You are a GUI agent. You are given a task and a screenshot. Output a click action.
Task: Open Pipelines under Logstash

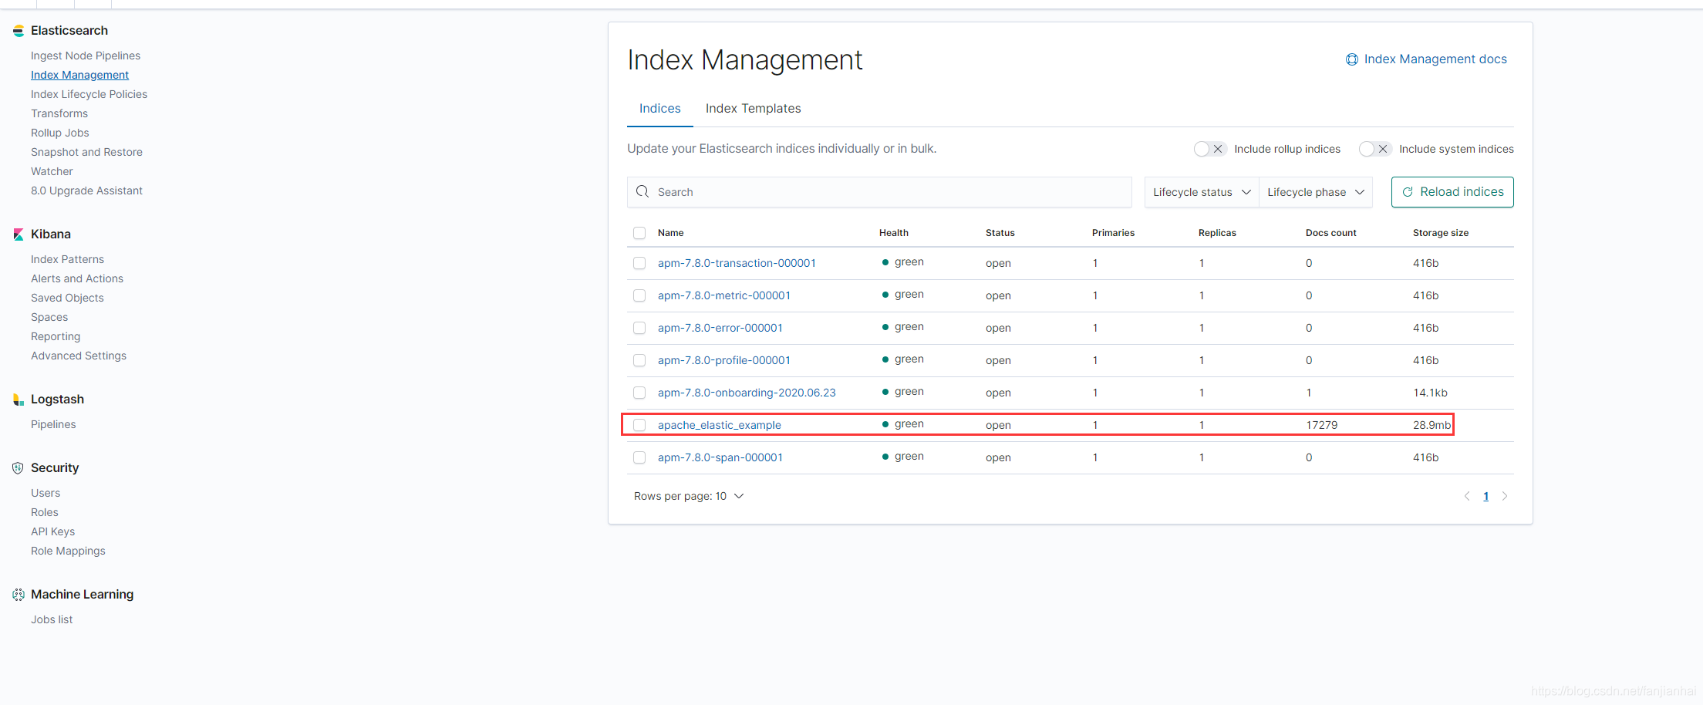(53, 424)
